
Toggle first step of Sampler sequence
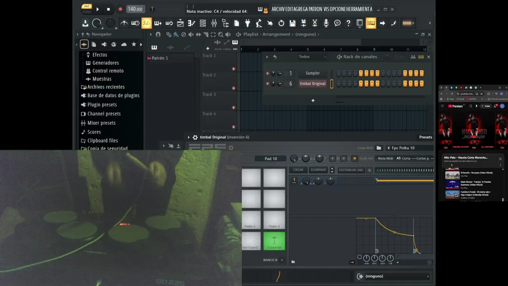[339, 73]
